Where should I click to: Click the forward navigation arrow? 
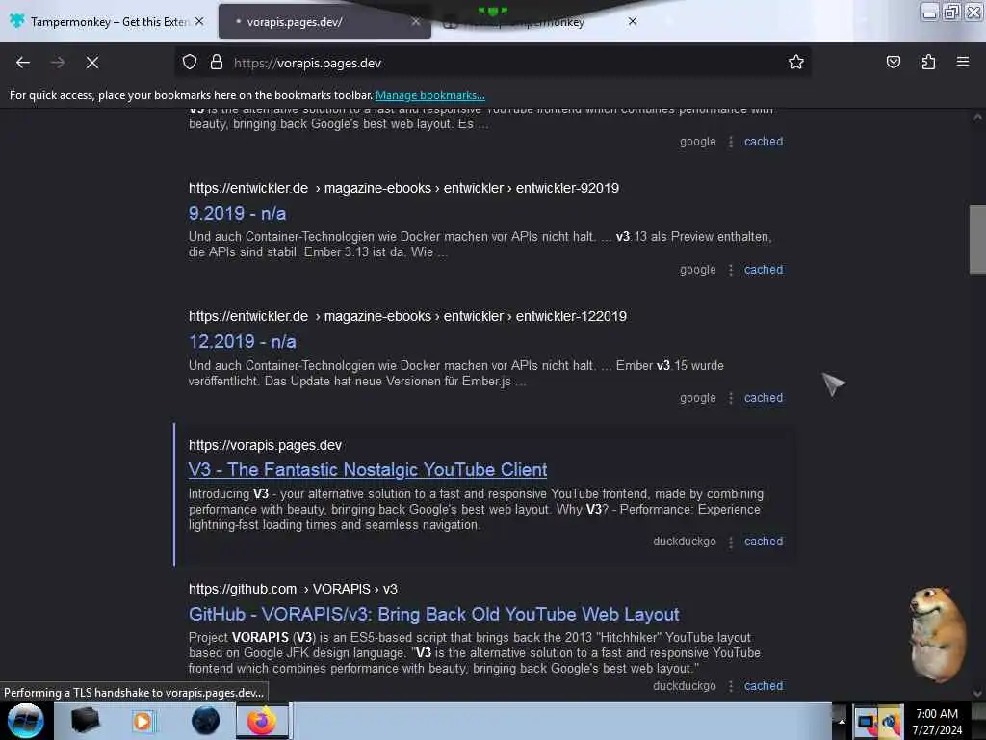click(58, 63)
